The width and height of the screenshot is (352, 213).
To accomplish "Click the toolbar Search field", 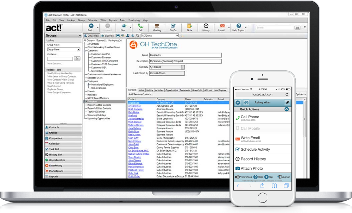I will (x=275, y=27).
